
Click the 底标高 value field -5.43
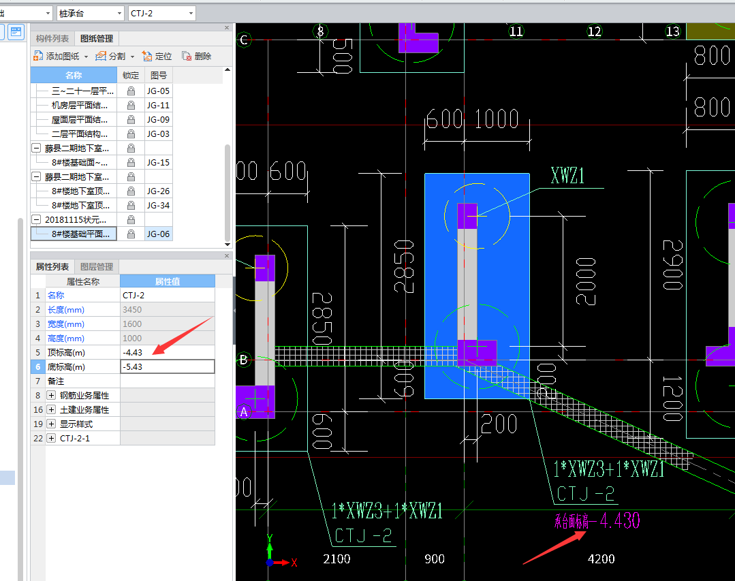pos(168,367)
